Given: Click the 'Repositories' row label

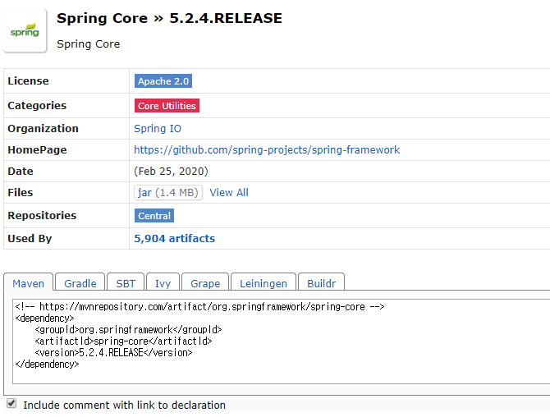Looking at the screenshot, I should (x=42, y=216).
